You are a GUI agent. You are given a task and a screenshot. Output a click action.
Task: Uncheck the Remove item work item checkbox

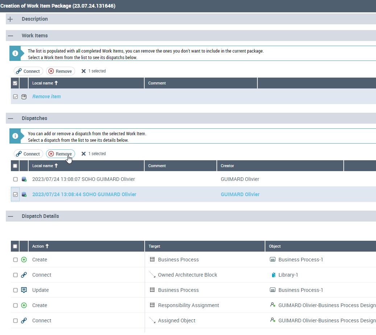(x=15, y=97)
